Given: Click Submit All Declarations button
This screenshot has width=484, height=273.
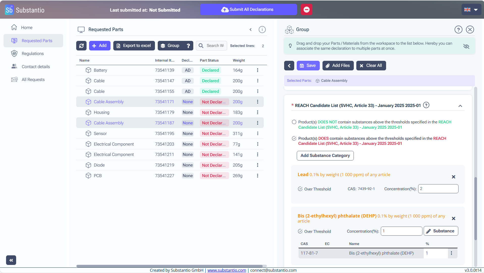Looking at the screenshot, I should point(248,10).
